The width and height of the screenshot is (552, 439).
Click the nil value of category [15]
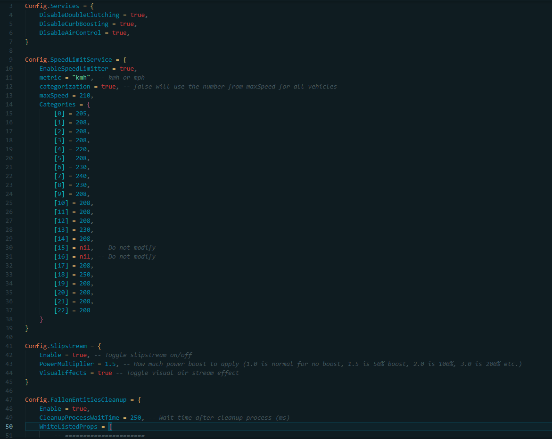click(x=84, y=248)
